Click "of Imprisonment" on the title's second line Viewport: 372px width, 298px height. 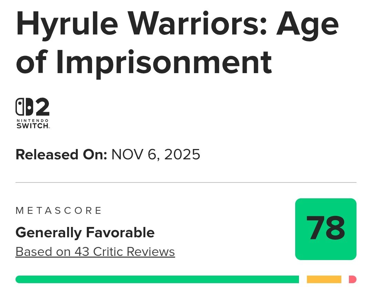(x=144, y=62)
